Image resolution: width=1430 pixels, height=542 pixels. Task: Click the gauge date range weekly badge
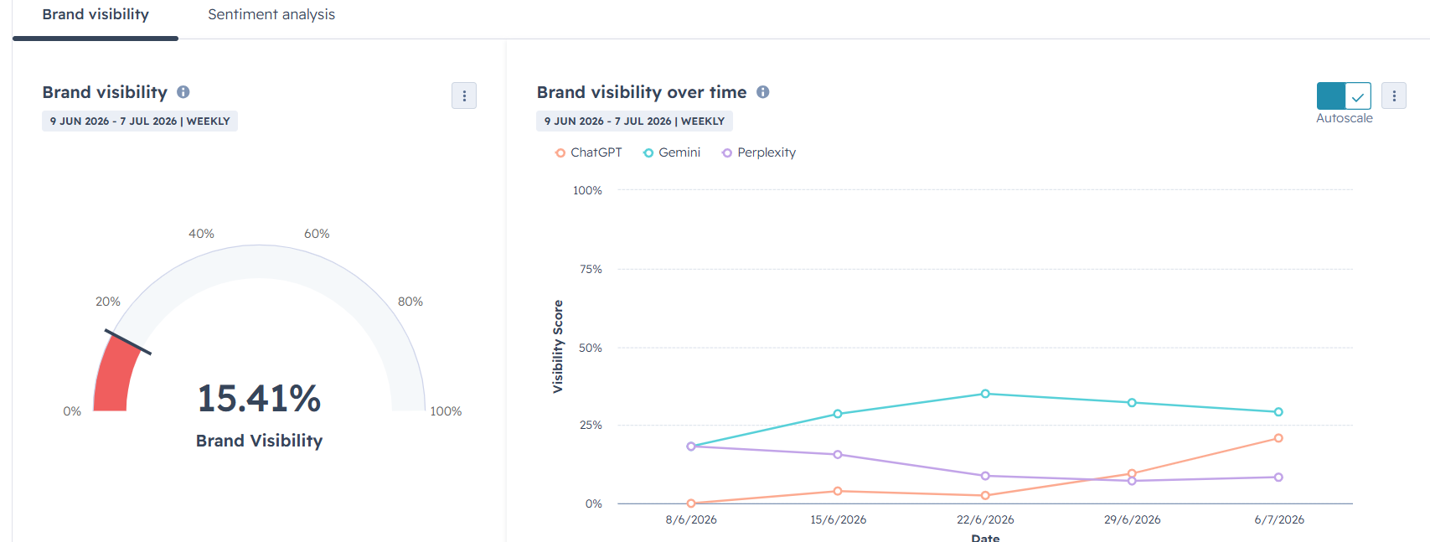pos(140,121)
